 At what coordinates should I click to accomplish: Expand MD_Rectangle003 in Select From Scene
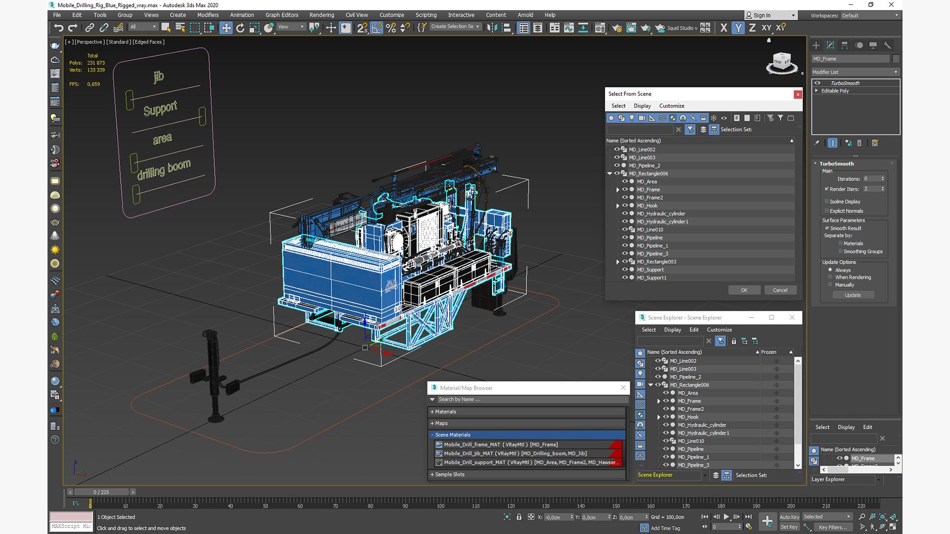coord(617,262)
